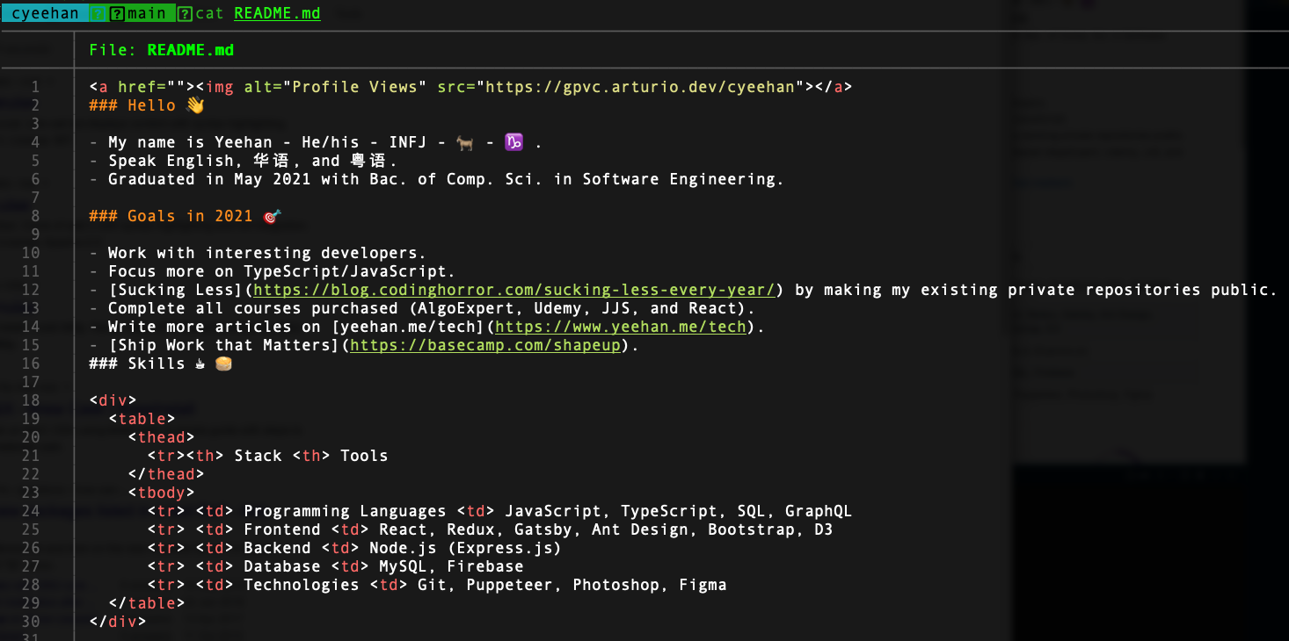
Task: Click the dart target emoji after Goals in 2021
Action: (x=272, y=216)
